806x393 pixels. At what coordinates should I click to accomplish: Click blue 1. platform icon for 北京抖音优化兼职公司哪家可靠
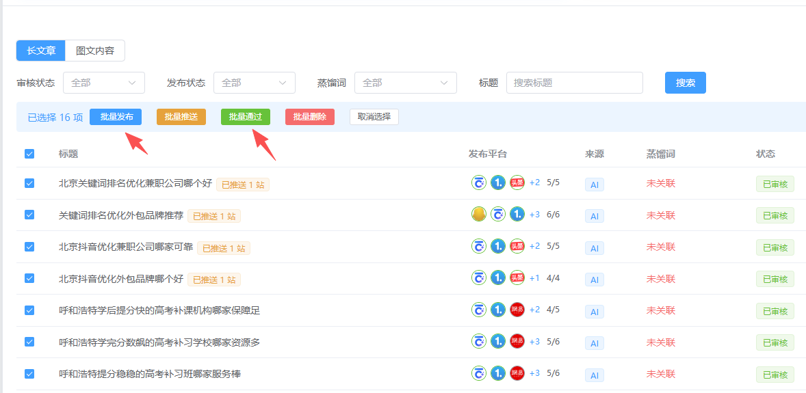coord(498,246)
